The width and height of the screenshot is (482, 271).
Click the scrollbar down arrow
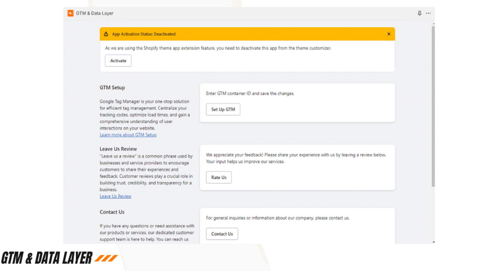(x=433, y=242)
